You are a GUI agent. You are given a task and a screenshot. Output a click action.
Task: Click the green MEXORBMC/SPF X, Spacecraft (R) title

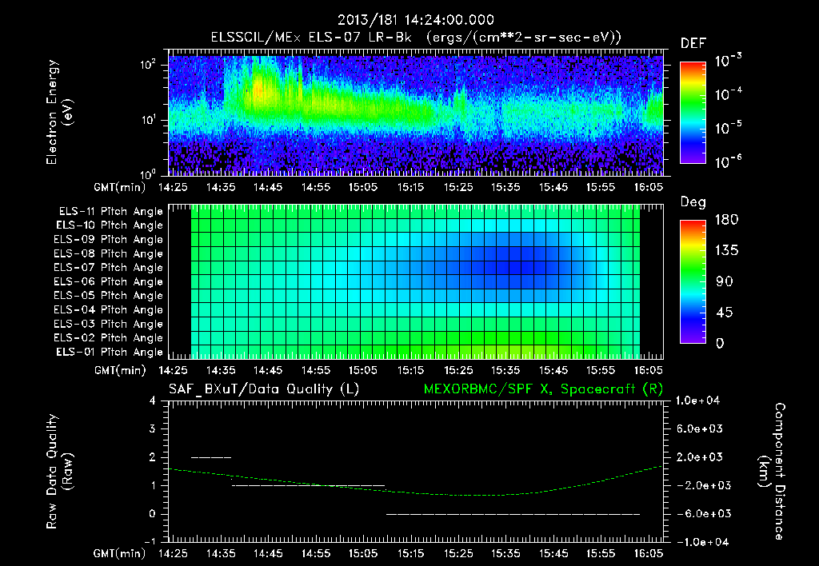[543, 389]
